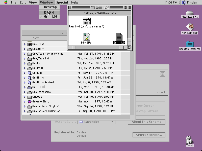Screen dimensions: 202x151
Task: Select the Desktop Textures folder icon
Action: pos(190,44)
